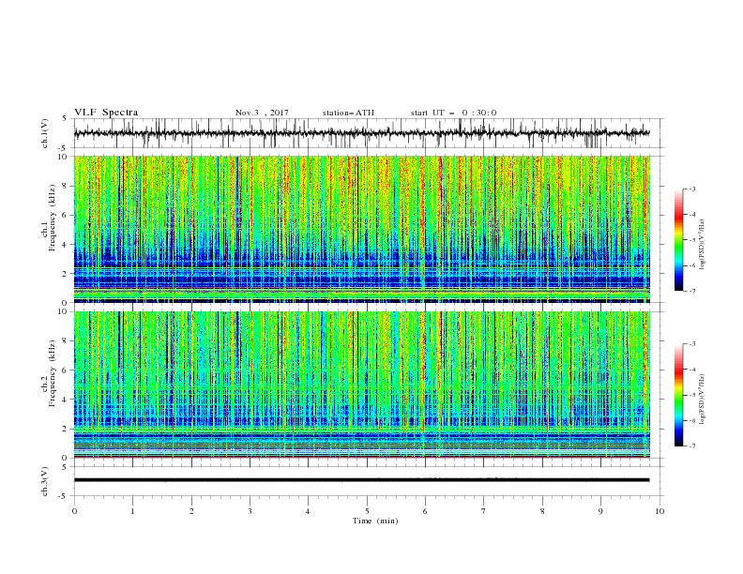Click the 'station=ATH' label
Image resolution: width=743 pixels, height=574 pixels.
point(348,113)
